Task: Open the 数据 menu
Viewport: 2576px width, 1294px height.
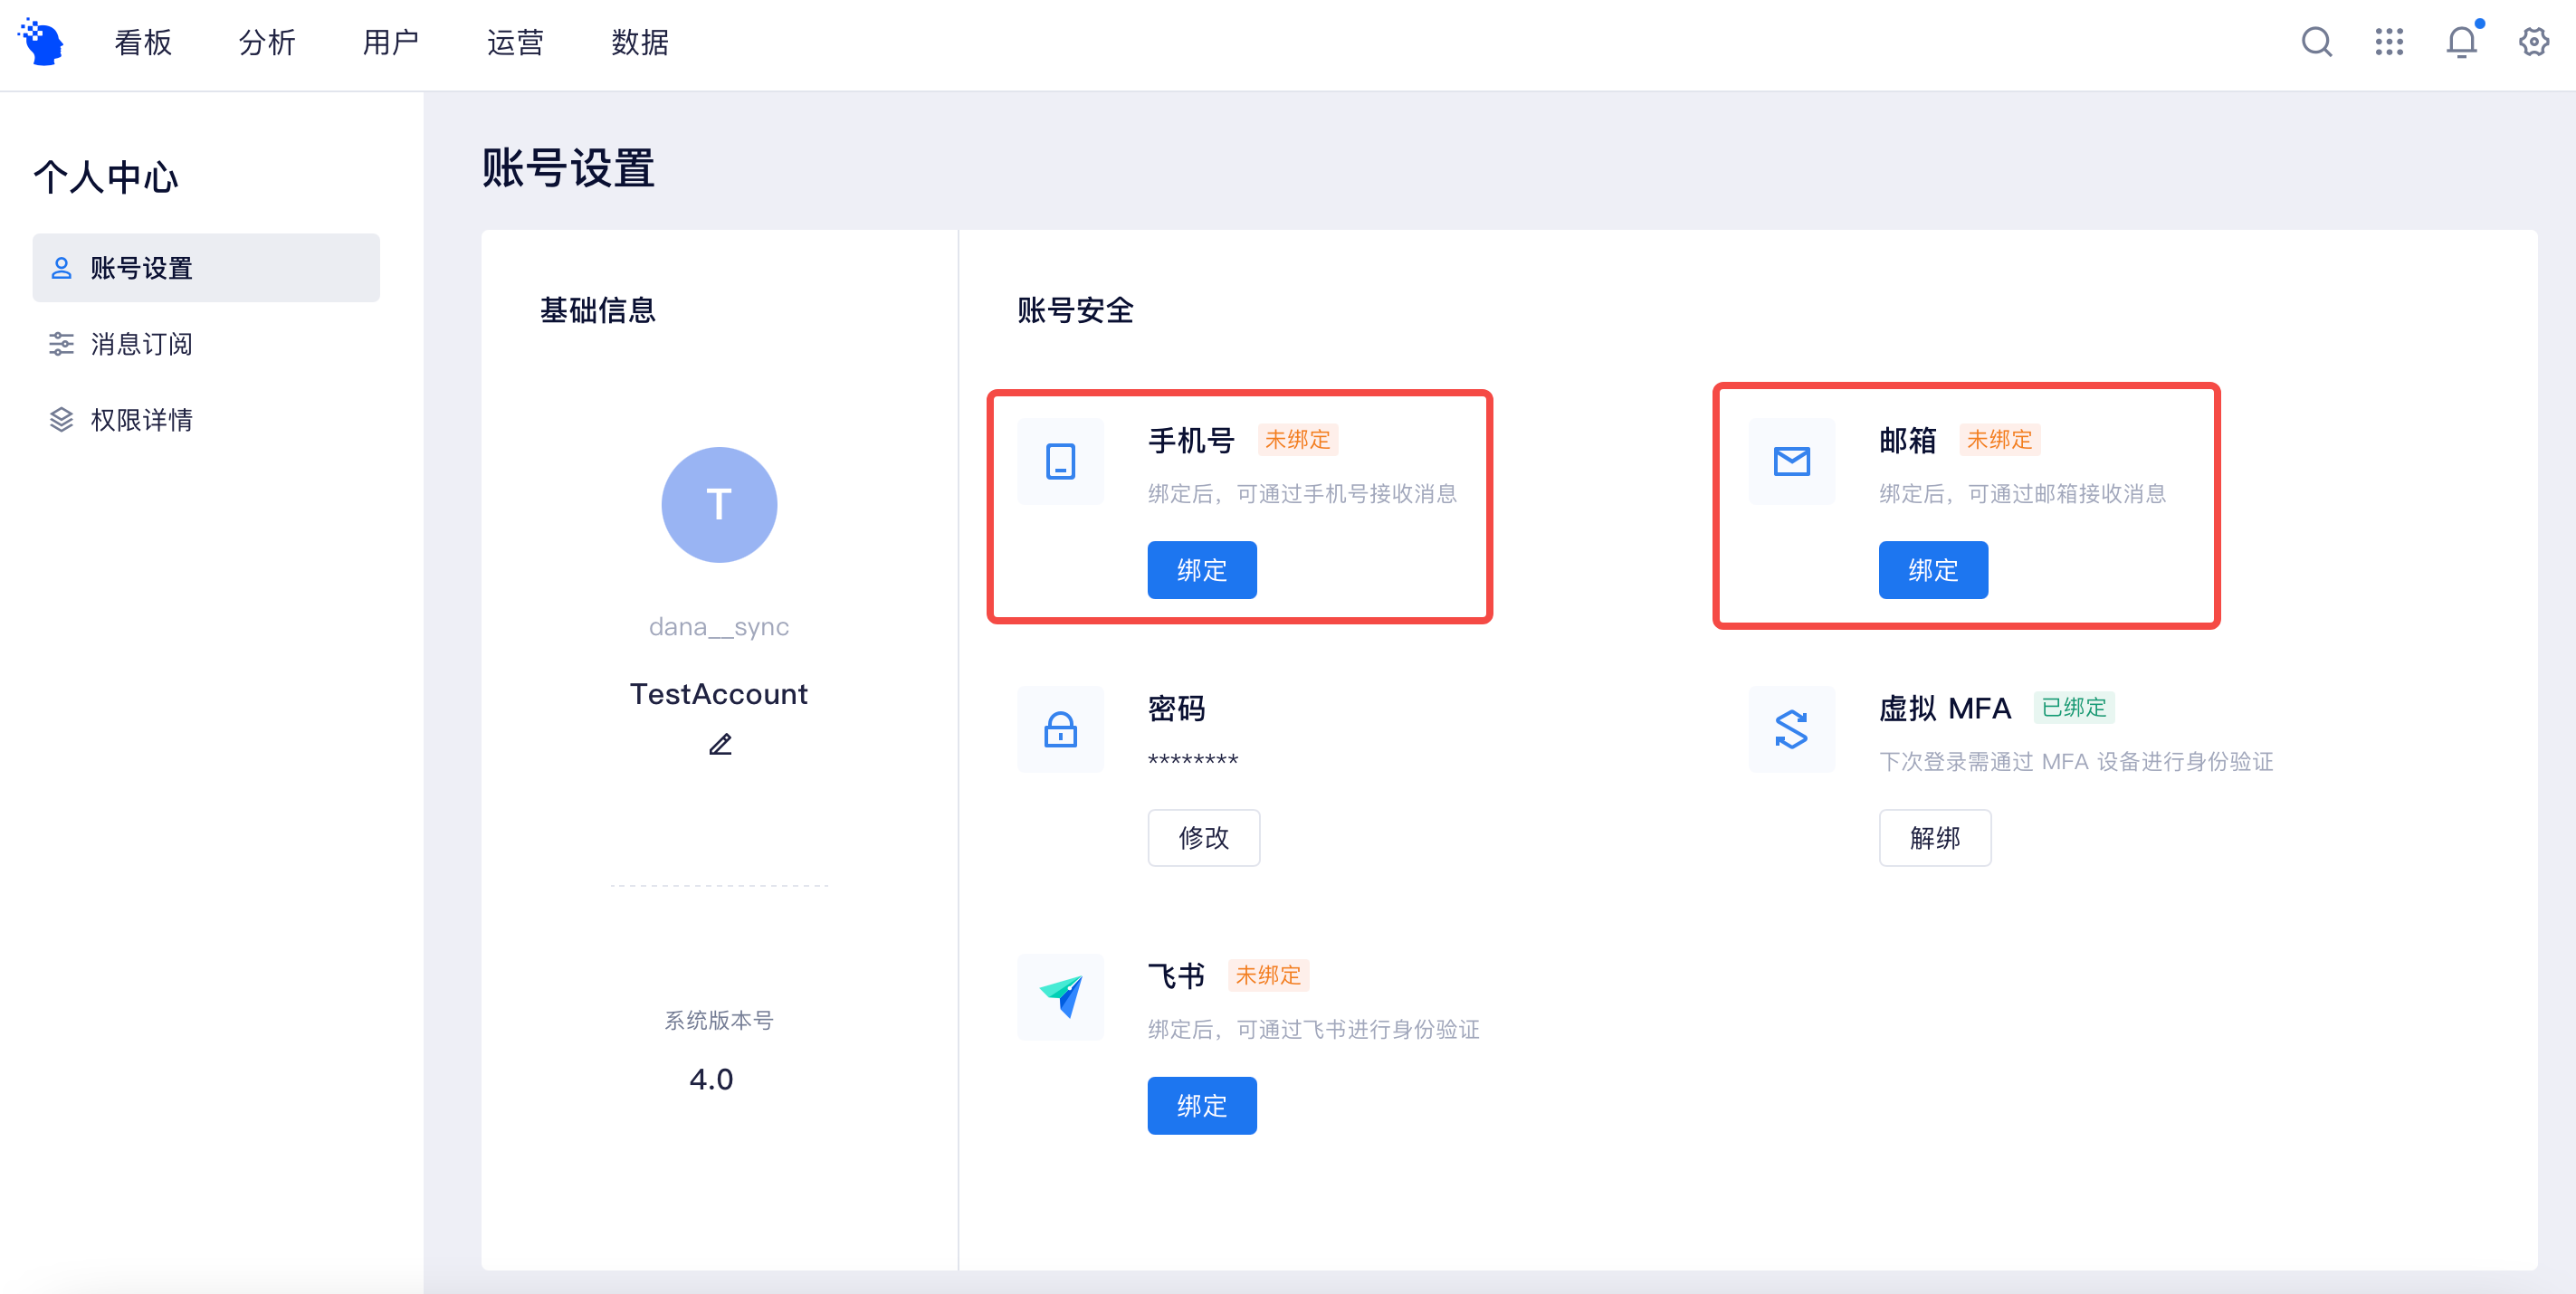Action: [640, 43]
